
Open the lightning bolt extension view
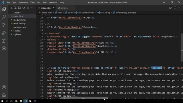click(4, 48)
